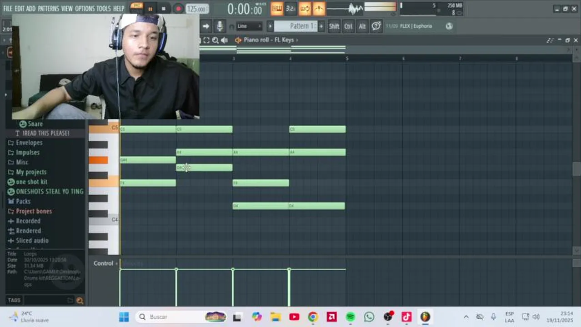Open the one shot kit entry

pos(31,182)
